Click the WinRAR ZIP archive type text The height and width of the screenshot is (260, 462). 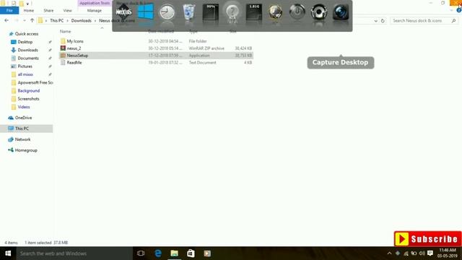point(206,48)
